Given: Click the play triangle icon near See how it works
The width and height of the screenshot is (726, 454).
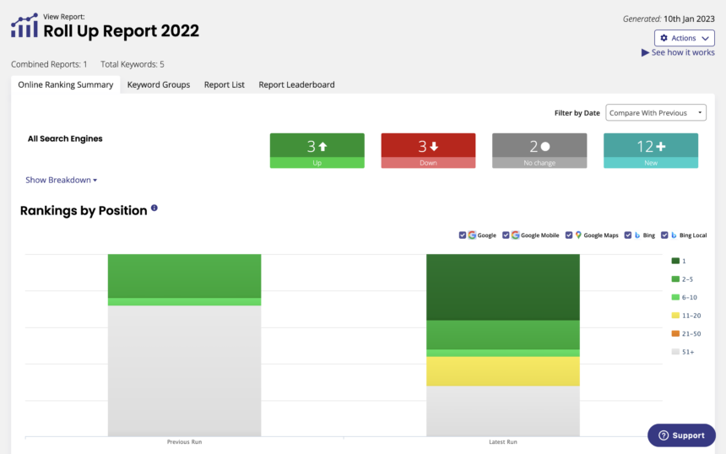Looking at the screenshot, I should pyautogui.click(x=646, y=52).
